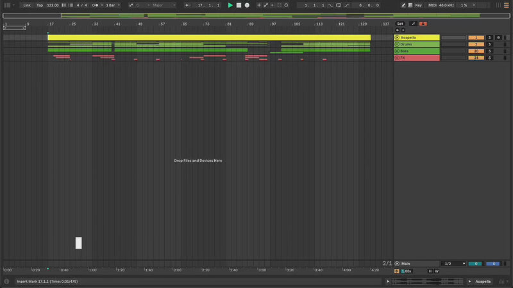Expand the 1/2 Main output dropdown
The image size is (513, 288).
[455, 264]
